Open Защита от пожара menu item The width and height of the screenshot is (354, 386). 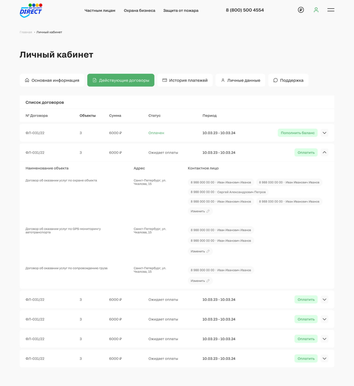coord(181,10)
